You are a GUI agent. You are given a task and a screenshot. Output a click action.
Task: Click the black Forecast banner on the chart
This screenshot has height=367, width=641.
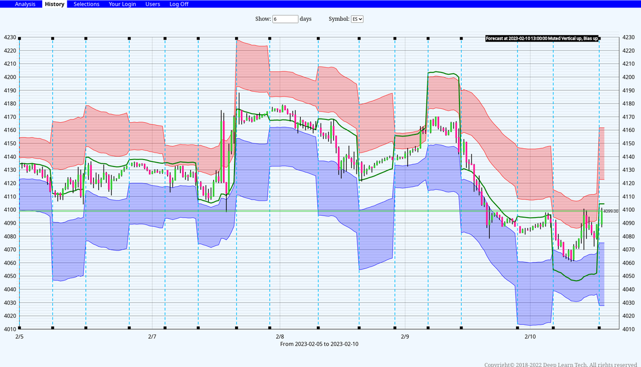pyautogui.click(x=542, y=38)
